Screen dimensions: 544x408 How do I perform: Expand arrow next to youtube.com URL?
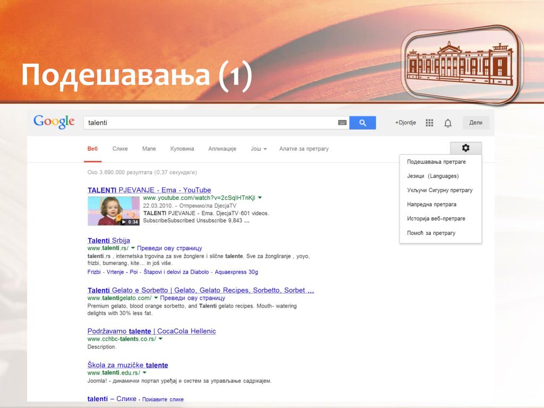[260, 198]
